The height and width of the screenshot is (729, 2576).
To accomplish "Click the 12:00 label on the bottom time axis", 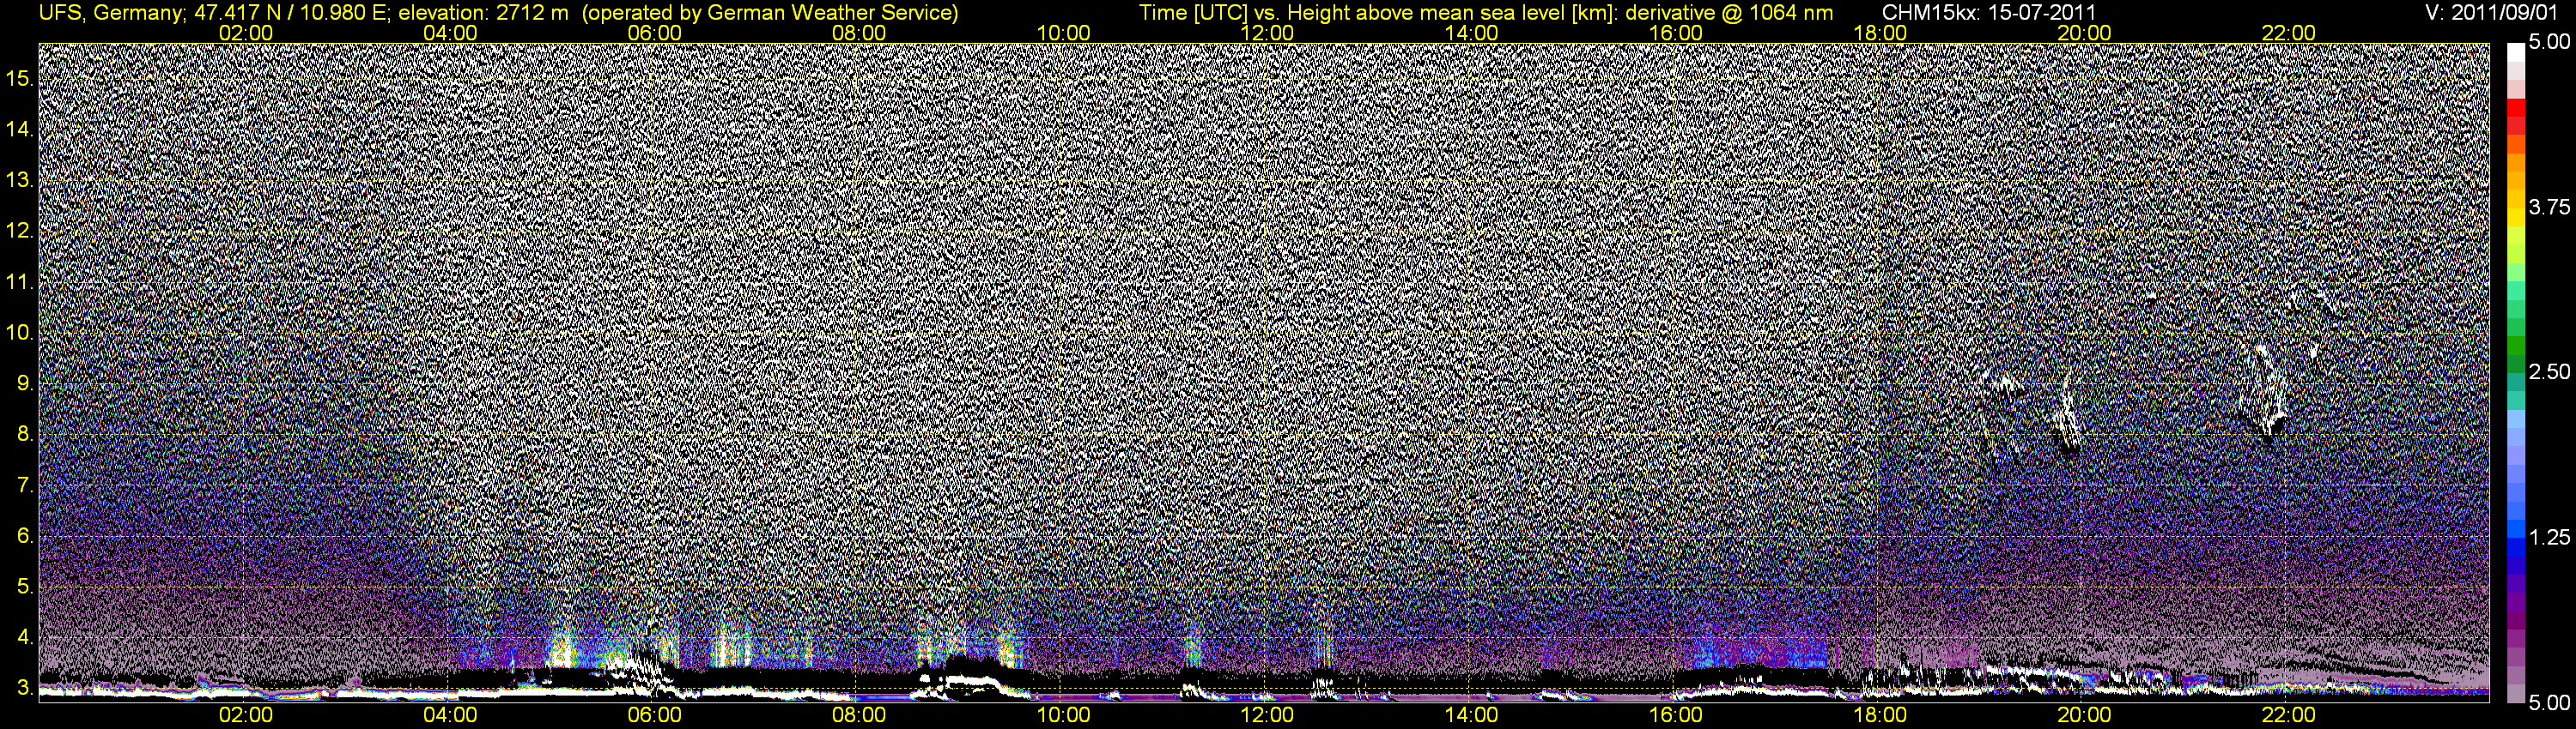I will click(x=1267, y=715).
